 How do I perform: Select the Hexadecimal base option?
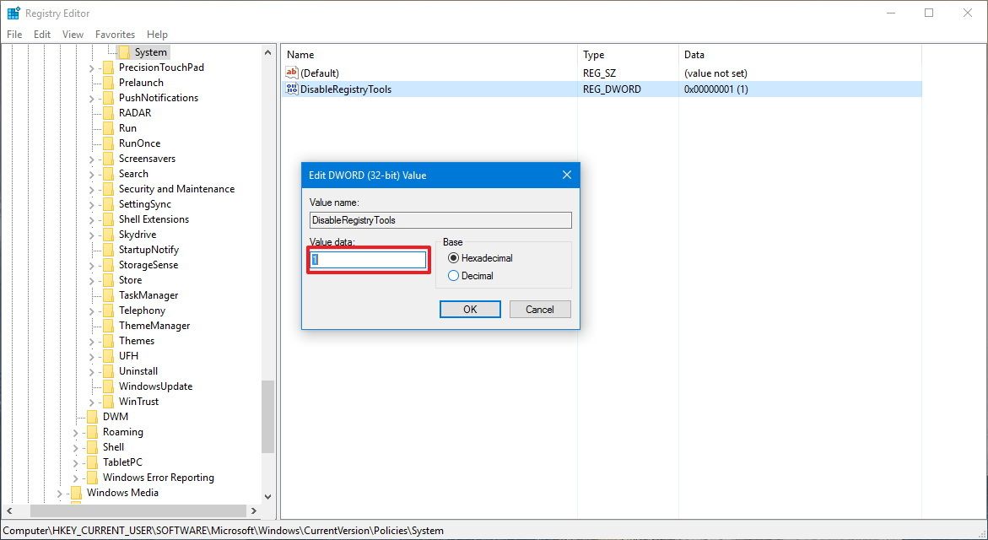(454, 258)
